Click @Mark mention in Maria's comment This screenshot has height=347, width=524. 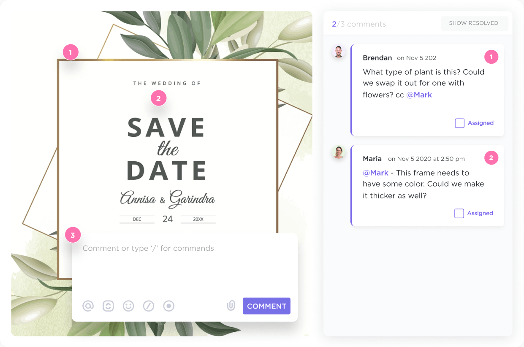click(375, 173)
